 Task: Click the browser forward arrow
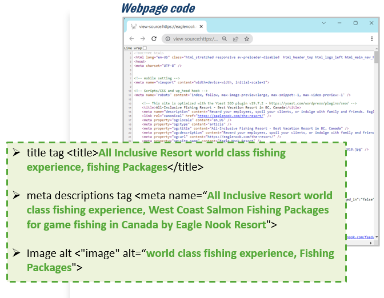pos(143,39)
